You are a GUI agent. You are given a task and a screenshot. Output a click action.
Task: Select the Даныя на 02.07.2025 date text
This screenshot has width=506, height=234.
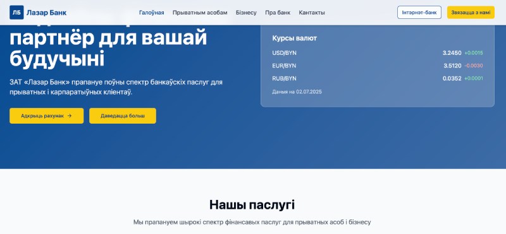pyautogui.click(x=297, y=91)
